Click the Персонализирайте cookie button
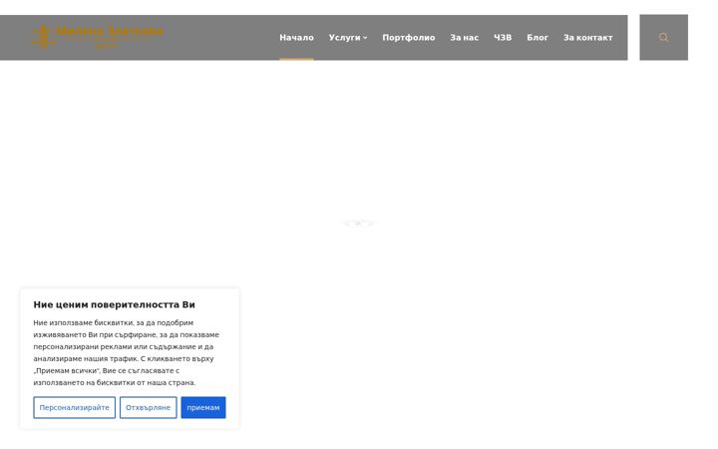718x449 pixels. pos(74,407)
